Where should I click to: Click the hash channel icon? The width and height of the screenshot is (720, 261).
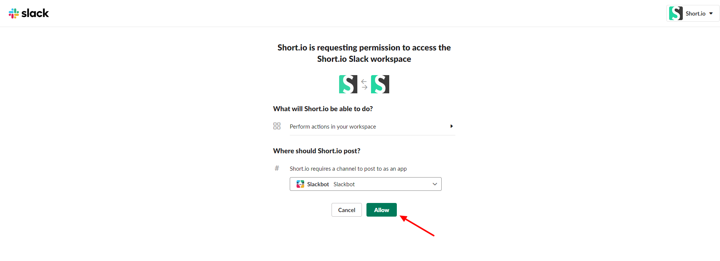click(277, 168)
